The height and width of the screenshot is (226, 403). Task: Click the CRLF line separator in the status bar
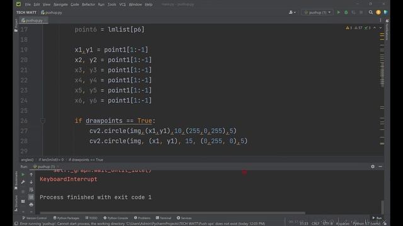click(315, 223)
